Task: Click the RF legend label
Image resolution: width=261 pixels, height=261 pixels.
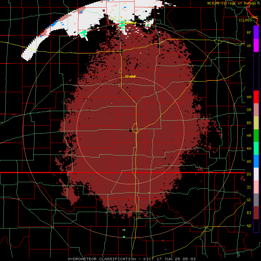Action: 249,32
